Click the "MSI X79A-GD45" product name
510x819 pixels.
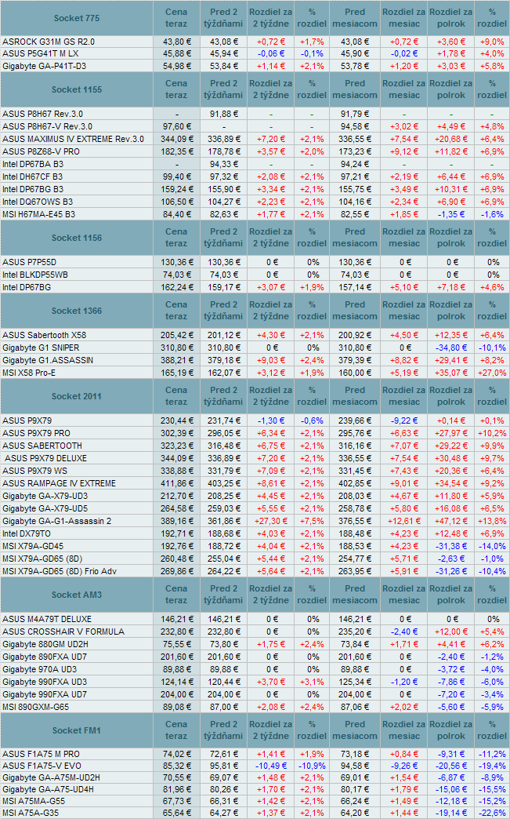33,546
